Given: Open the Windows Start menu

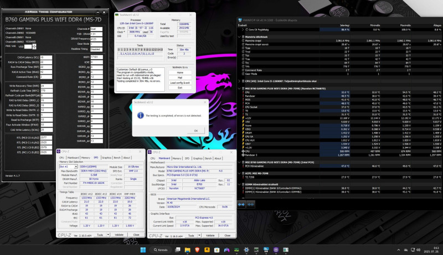Looking at the screenshot, I should (x=143, y=249).
